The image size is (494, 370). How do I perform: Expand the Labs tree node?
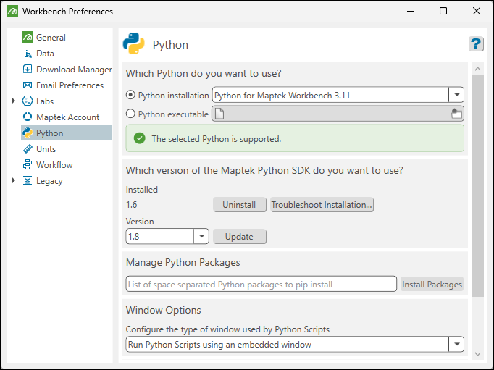14,101
